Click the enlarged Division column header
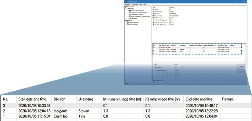This screenshot has width=252, height=121. pyautogui.click(x=64, y=99)
